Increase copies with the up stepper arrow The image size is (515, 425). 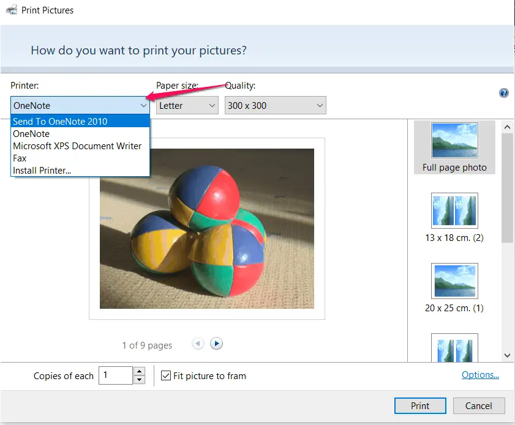pos(139,371)
